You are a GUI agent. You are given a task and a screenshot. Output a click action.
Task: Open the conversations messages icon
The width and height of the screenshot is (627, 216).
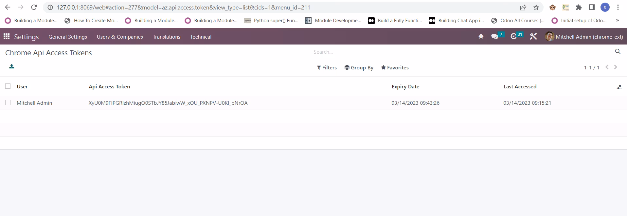tap(495, 37)
